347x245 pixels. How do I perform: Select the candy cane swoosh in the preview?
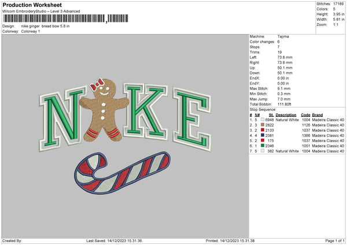[122, 173]
